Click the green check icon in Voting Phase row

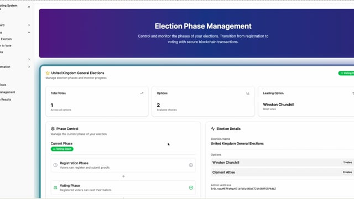coord(191,187)
